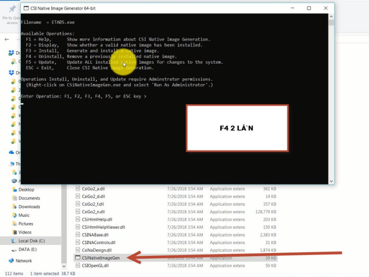Open the Downloads folder in sidebar

(29, 207)
